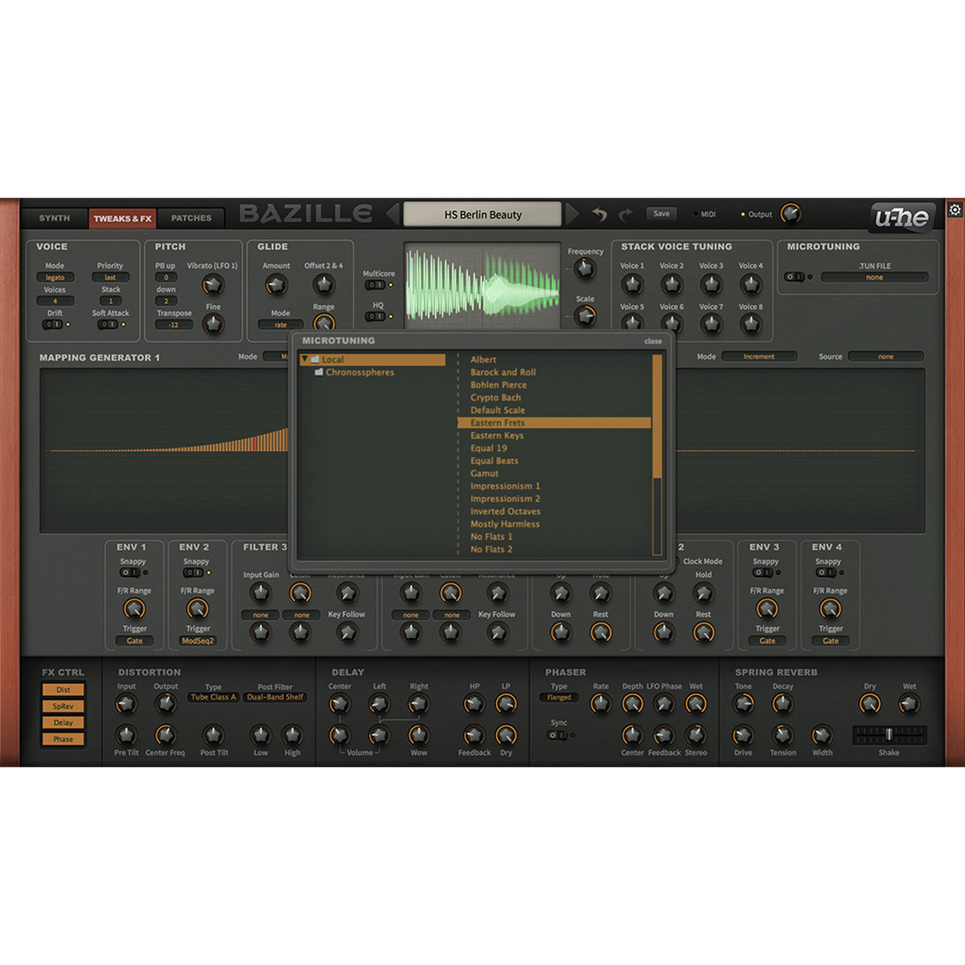Open the Distortion Type Tube Class A selector
Image resolution: width=965 pixels, height=965 pixels.
213,697
